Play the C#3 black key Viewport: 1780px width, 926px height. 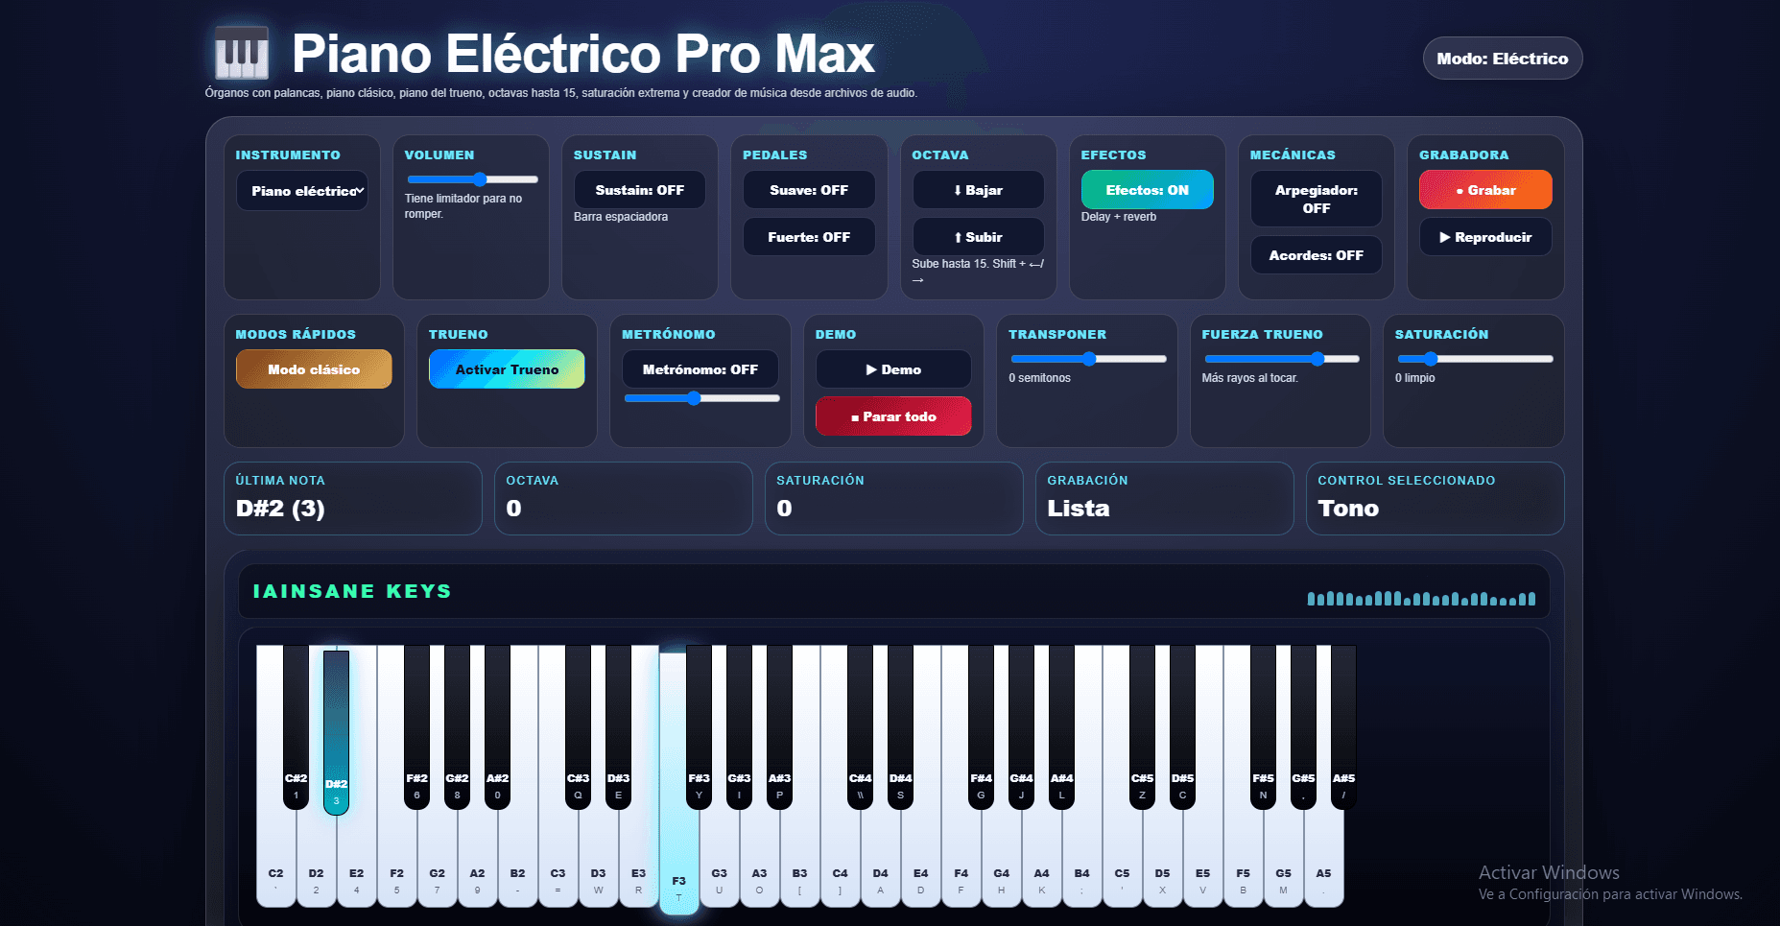click(578, 726)
